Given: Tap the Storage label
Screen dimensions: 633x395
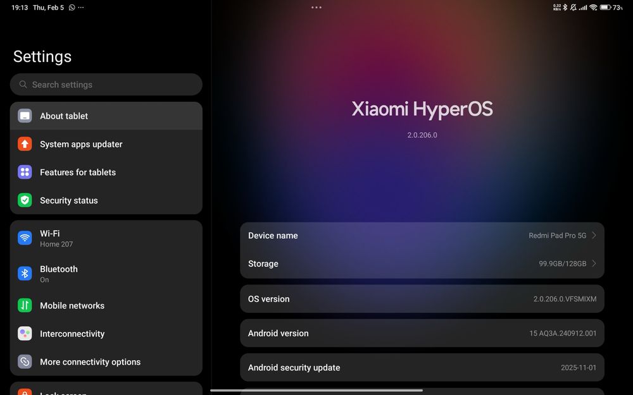Looking at the screenshot, I should [x=263, y=264].
